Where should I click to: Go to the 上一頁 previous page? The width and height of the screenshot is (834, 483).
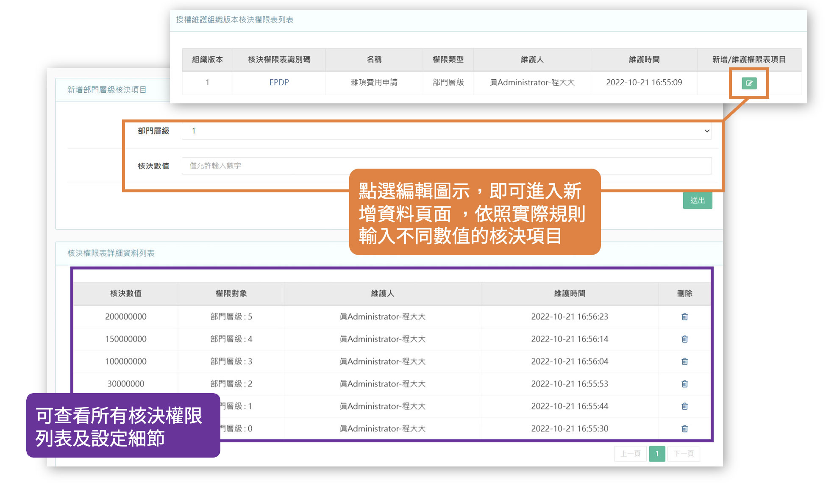[x=630, y=454]
